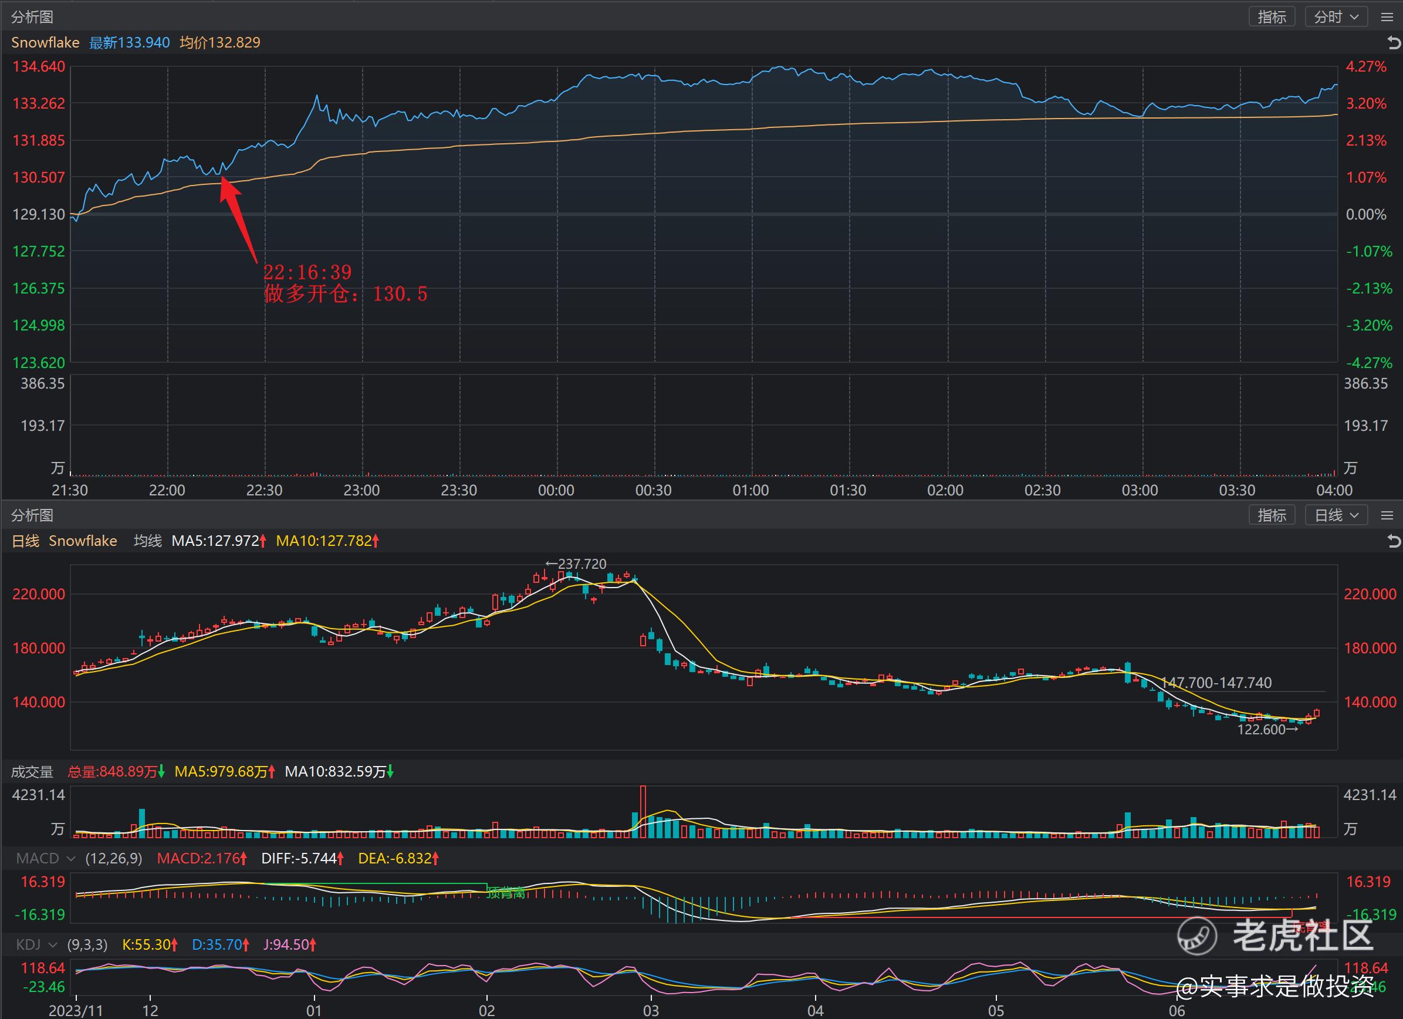1403x1019 pixels.
Task: Click the 日线 Snowflake daily chart title
Action: (65, 541)
